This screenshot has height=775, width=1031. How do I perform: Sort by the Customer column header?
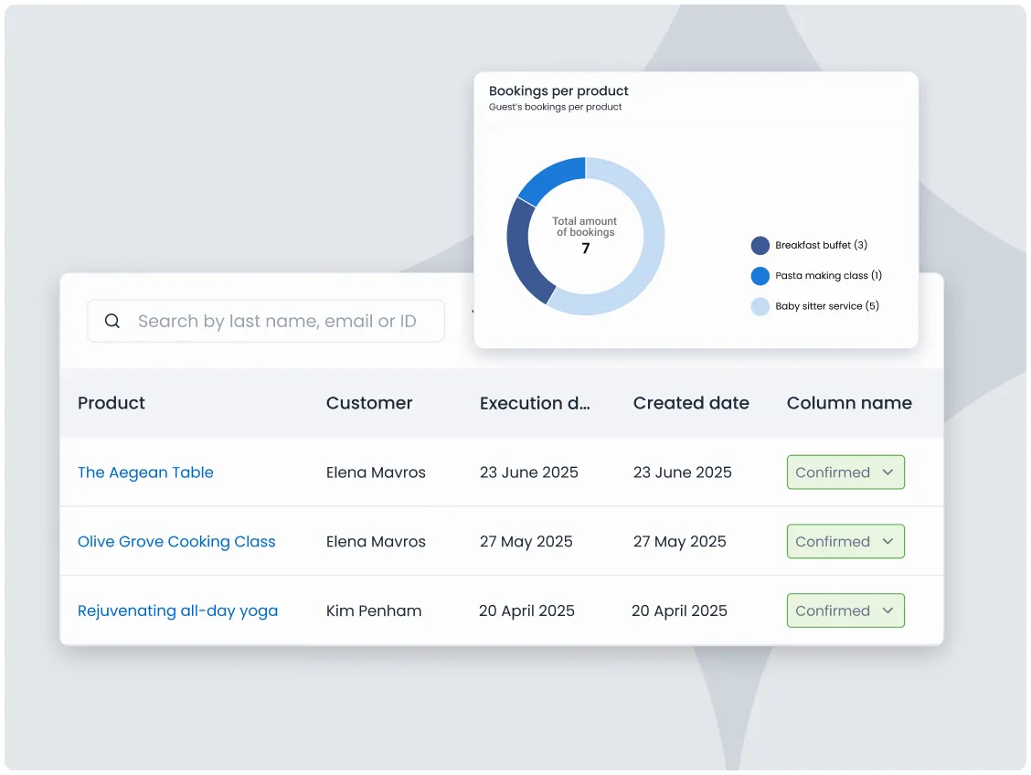coord(369,403)
